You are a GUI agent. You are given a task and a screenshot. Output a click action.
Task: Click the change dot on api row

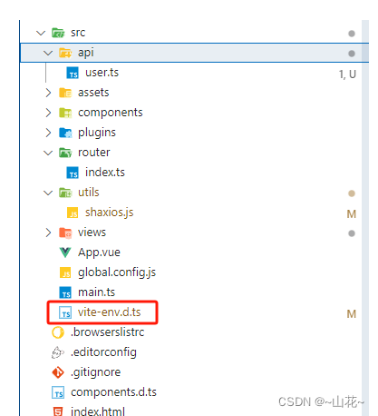[352, 54]
